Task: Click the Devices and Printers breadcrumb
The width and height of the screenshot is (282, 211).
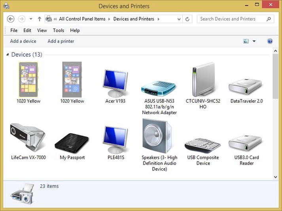Action: pos(134,19)
